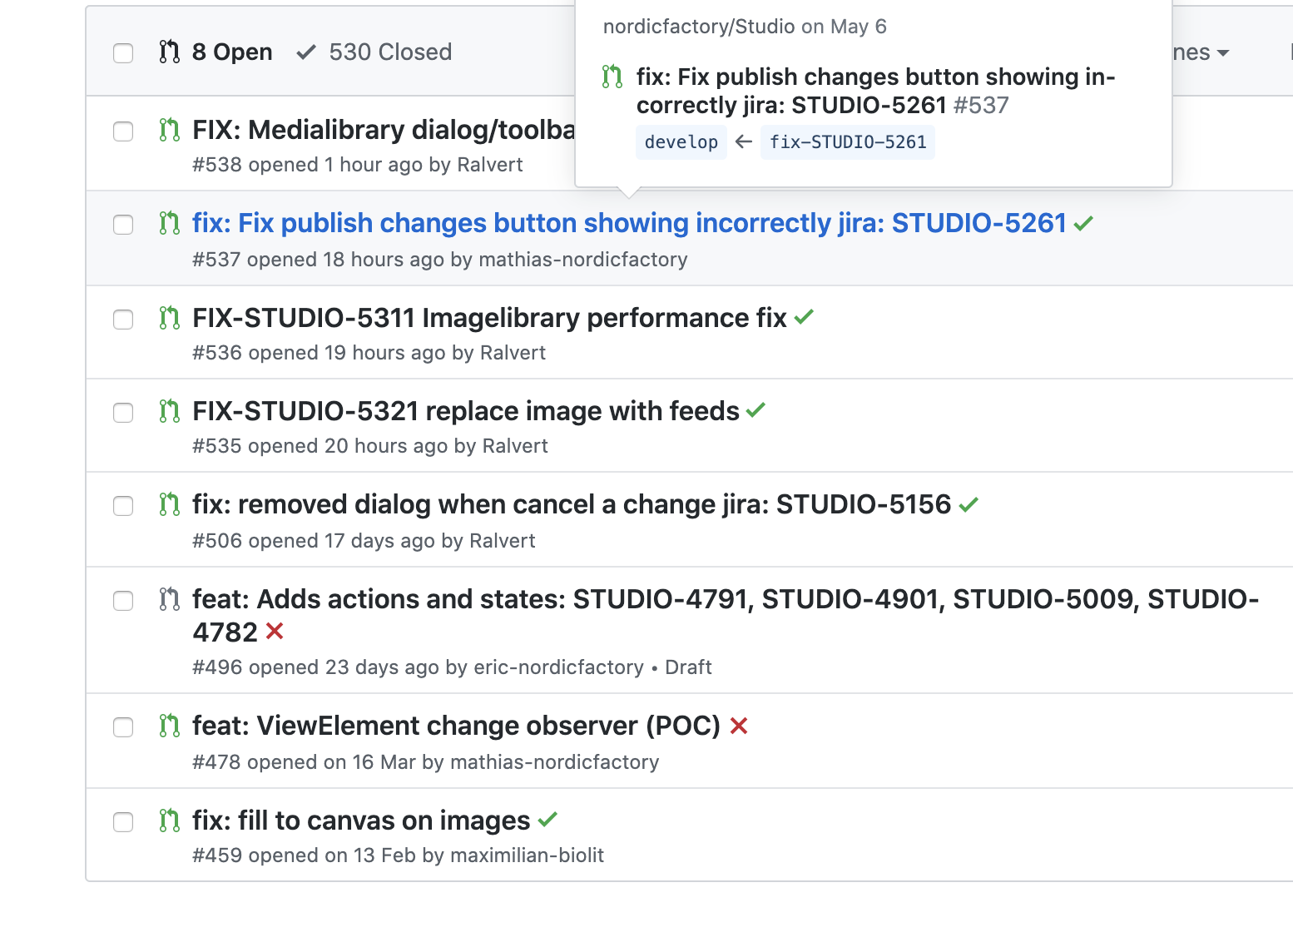Click open PR icon beside publish changes button PR #537
This screenshot has width=1293, height=947.
tap(170, 223)
